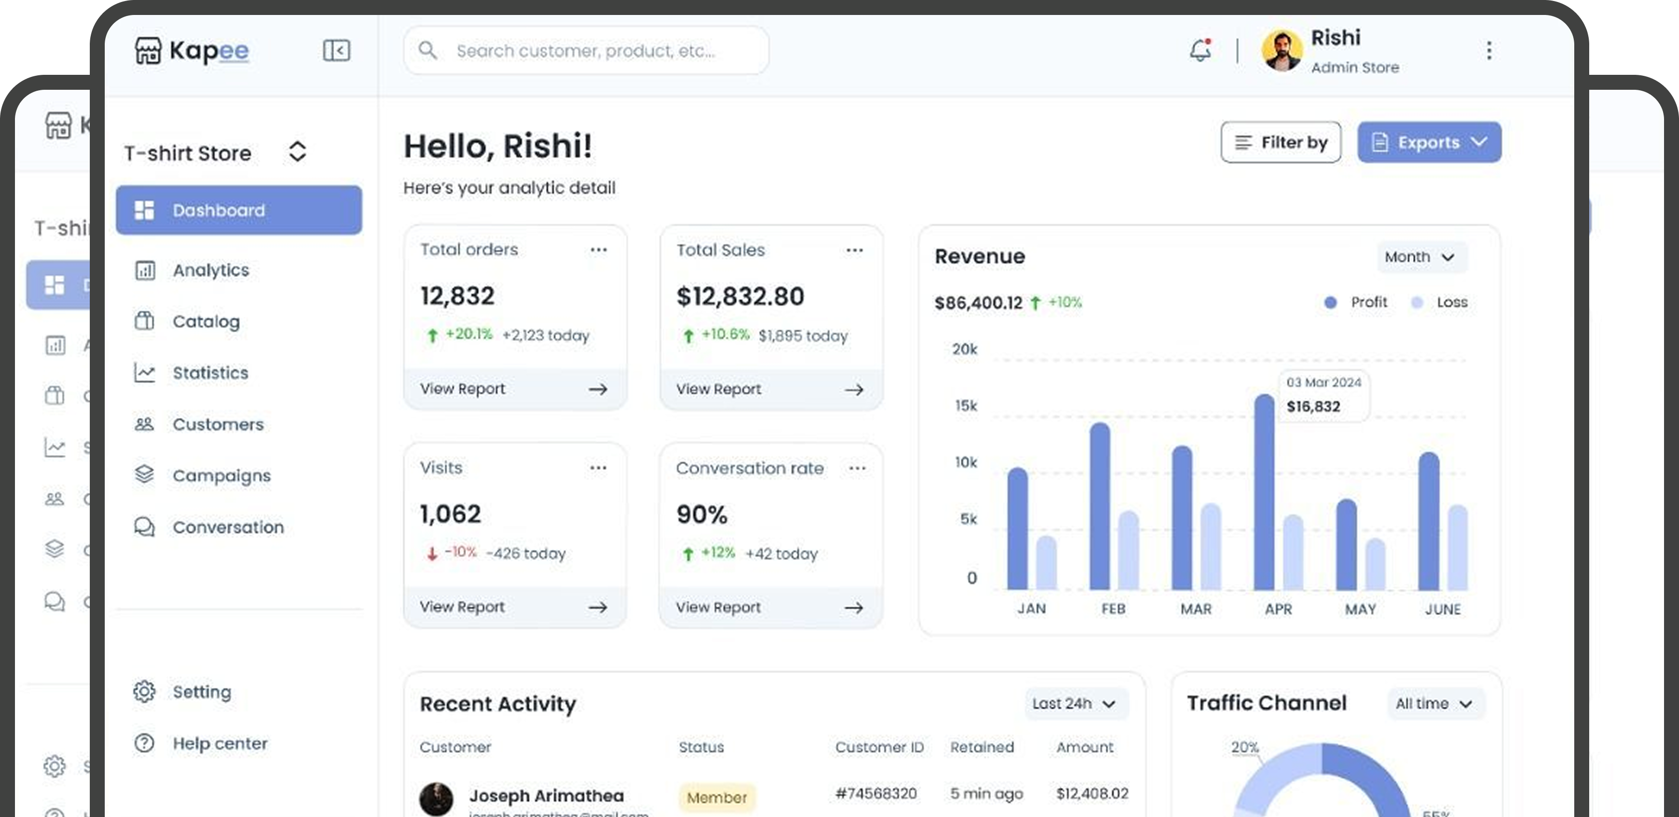This screenshot has width=1679, height=817.
Task: Click the search customer input field
Action: click(x=585, y=51)
